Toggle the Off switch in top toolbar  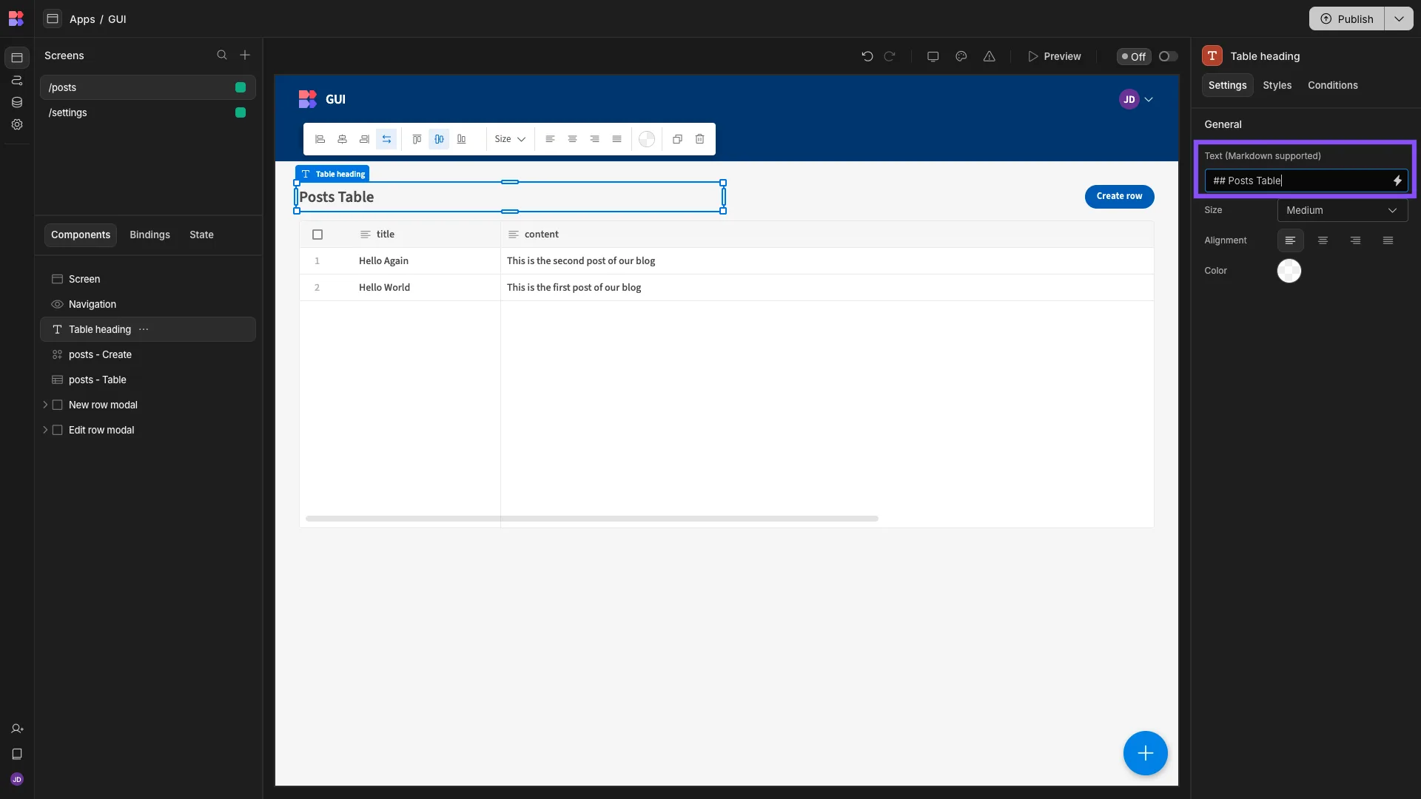(1168, 56)
